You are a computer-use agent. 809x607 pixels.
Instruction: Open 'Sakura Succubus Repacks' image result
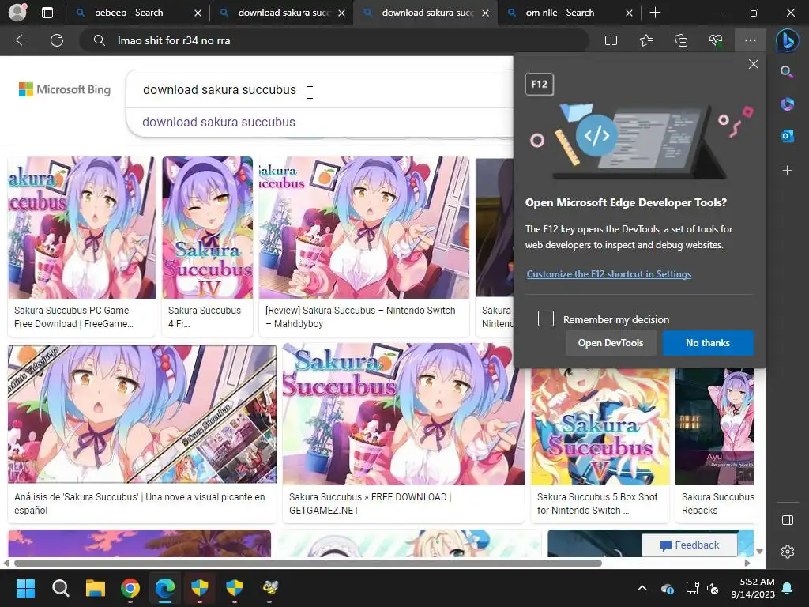point(714,446)
